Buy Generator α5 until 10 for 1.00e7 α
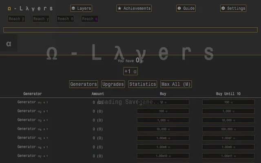Viewport: 261px width, 163px height. point(228,138)
